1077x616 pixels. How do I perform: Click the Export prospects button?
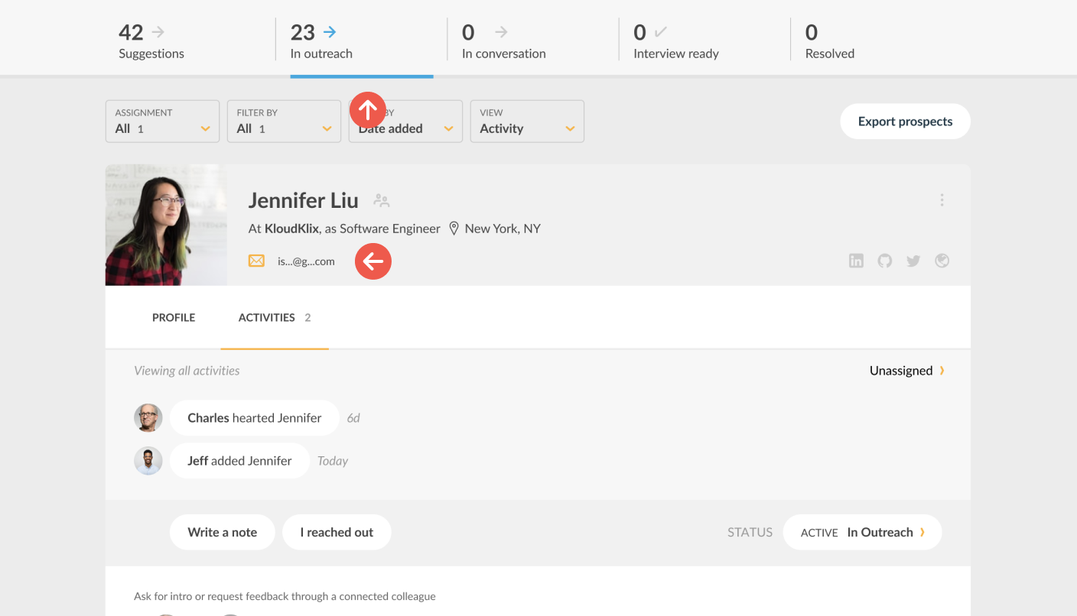pos(905,122)
